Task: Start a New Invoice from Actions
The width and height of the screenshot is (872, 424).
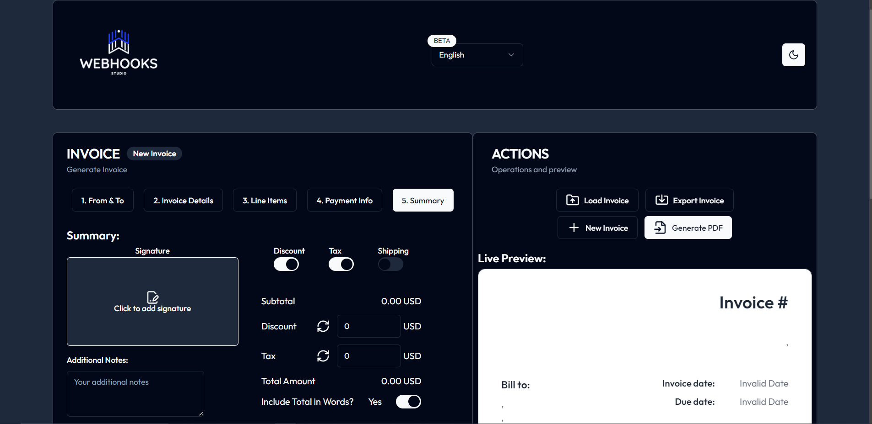Action: click(x=597, y=228)
